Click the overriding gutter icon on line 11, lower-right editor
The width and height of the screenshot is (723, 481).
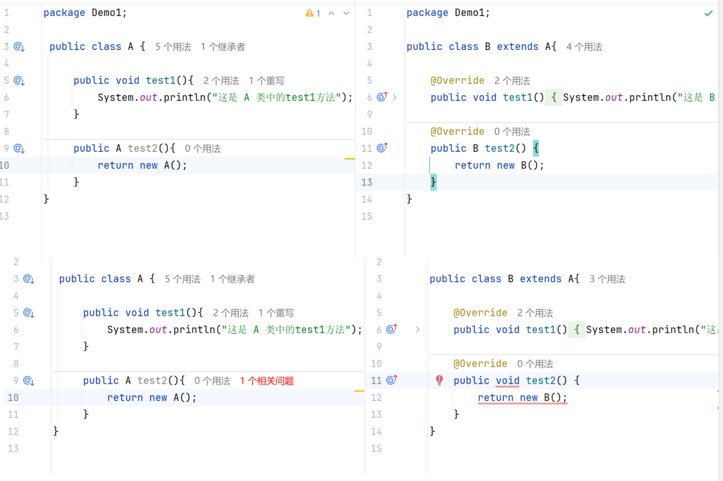pos(392,380)
